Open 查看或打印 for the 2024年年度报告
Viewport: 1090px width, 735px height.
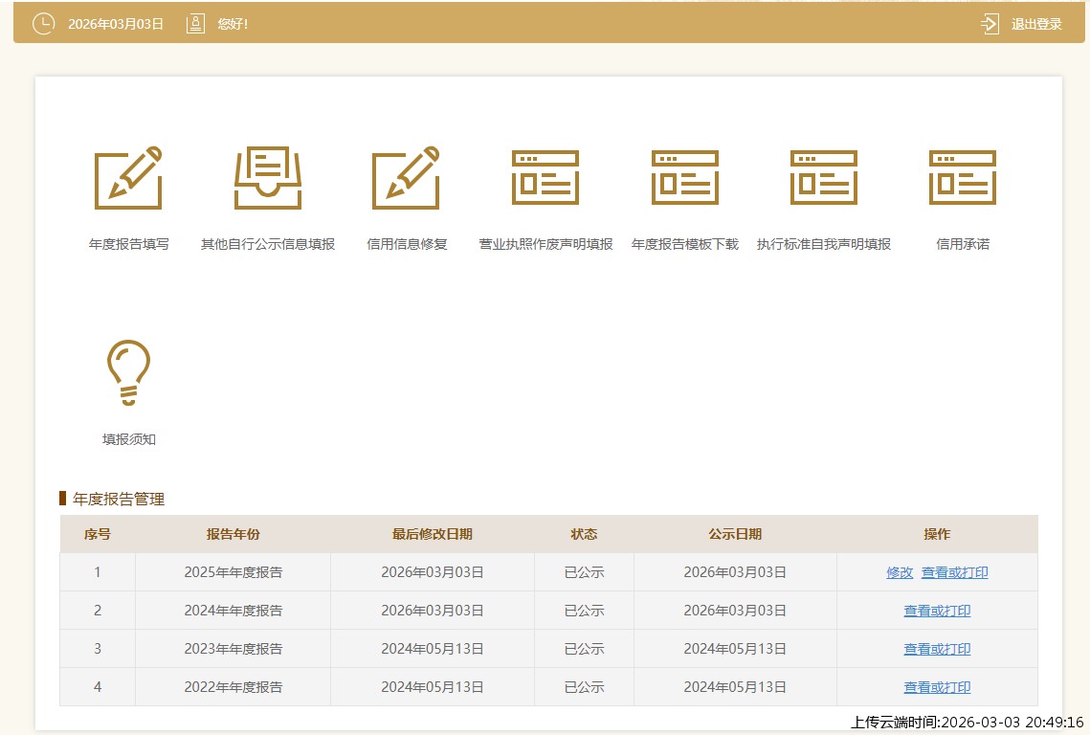pos(937,611)
